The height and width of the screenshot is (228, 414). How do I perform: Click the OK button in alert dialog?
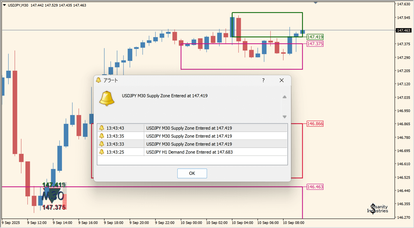(x=192, y=173)
